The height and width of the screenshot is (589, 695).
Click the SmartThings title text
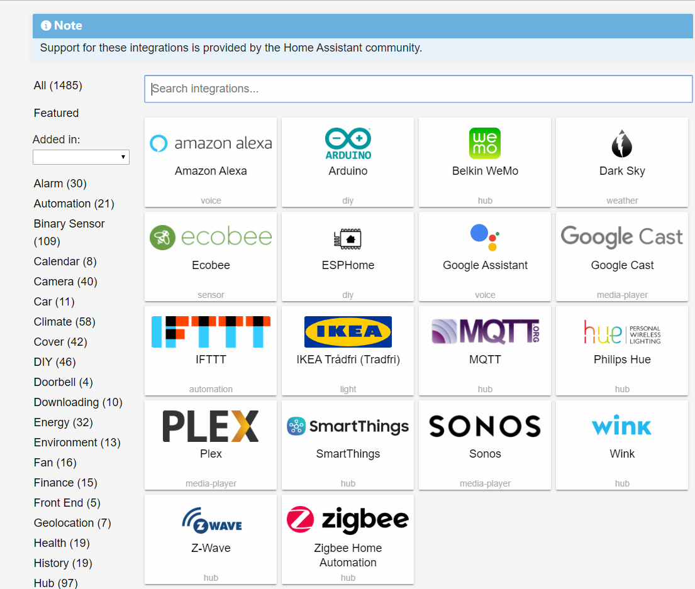coord(348,454)
